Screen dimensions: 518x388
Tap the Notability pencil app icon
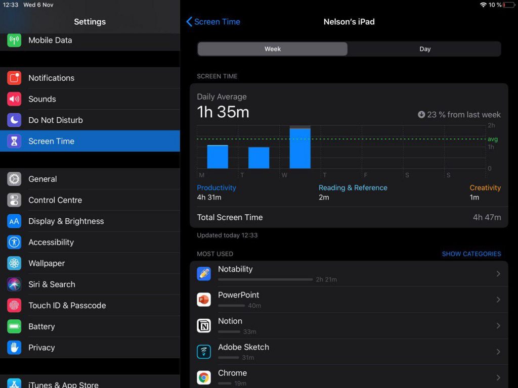pyautogui.click(x=204, y=274)
